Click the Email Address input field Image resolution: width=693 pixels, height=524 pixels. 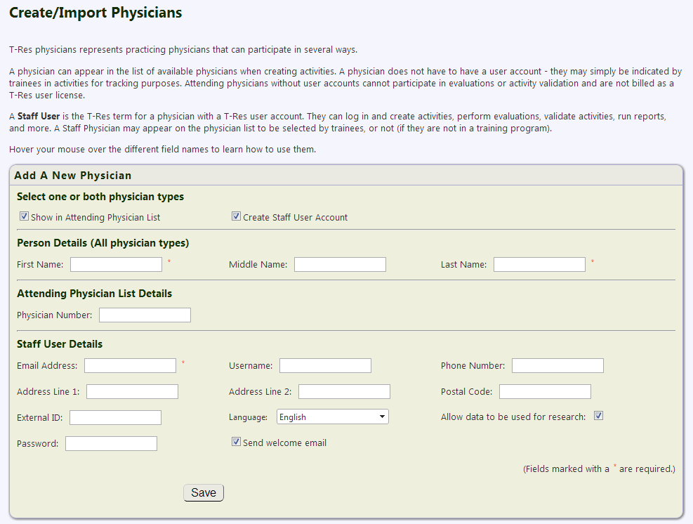(131, 366)
